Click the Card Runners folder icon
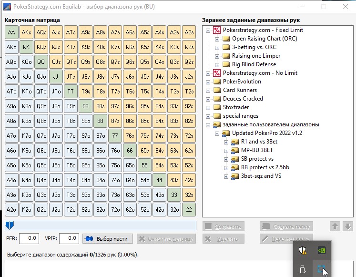356x277 pixels. [x=217, y=90]
